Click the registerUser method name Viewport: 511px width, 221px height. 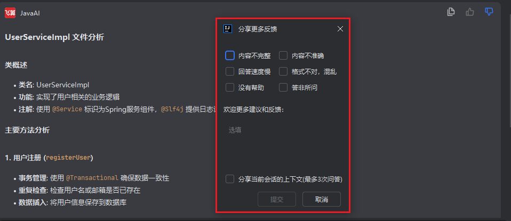click(x=68, y=158)
